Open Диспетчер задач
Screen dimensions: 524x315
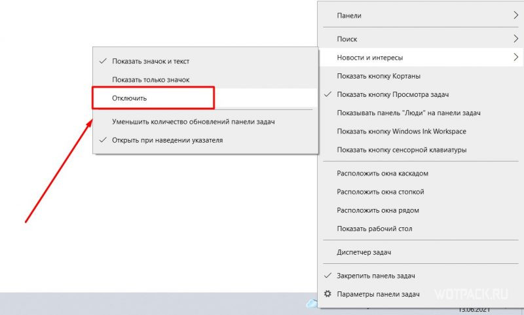(421, 252)
